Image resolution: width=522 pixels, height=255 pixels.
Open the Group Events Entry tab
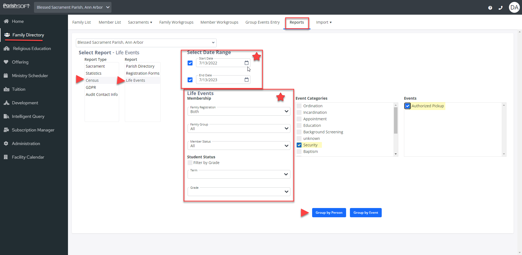(263, 22)
